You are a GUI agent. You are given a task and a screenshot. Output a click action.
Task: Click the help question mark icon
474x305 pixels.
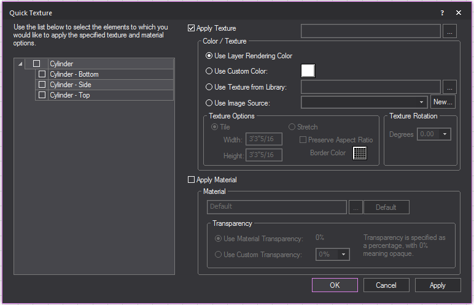pyautogui.click(x=442, y=12)
